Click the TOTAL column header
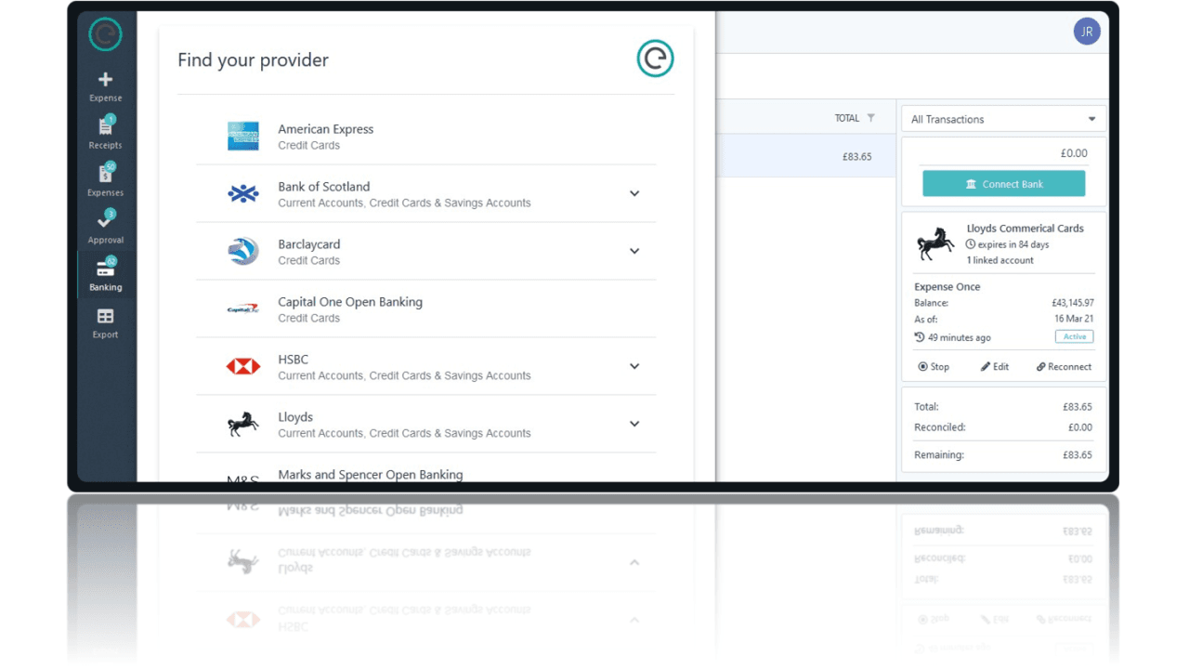 [x=847, y=118]
